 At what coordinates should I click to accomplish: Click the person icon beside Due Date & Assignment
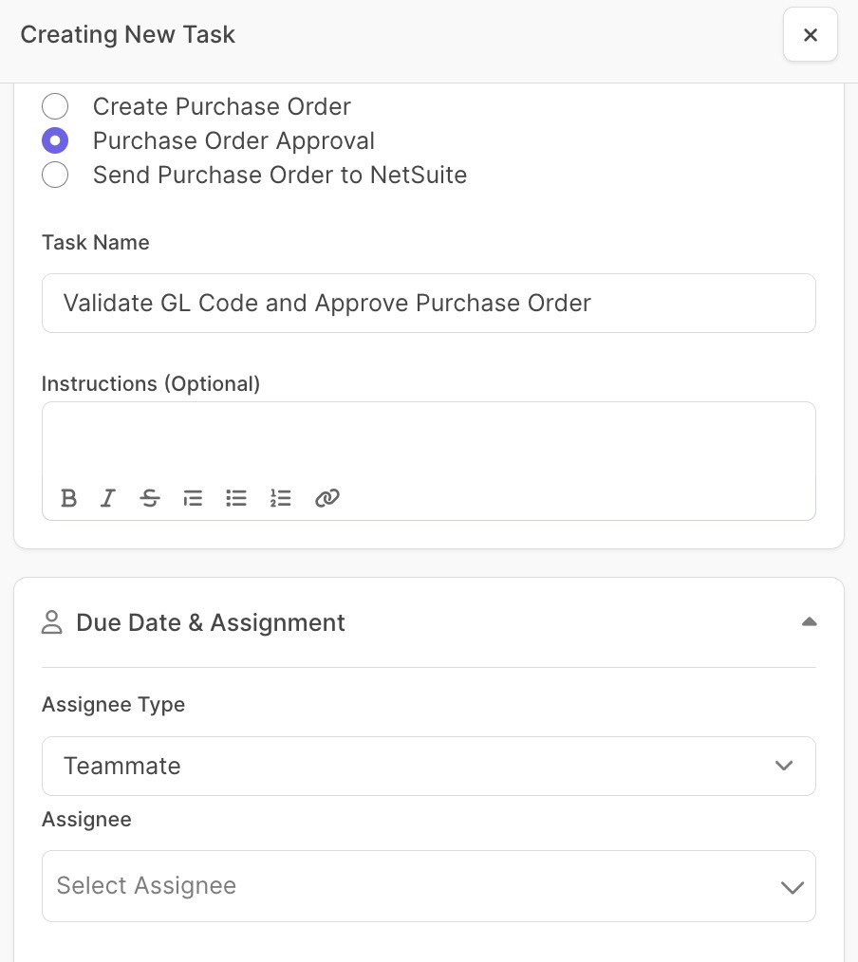pos(52,622)
